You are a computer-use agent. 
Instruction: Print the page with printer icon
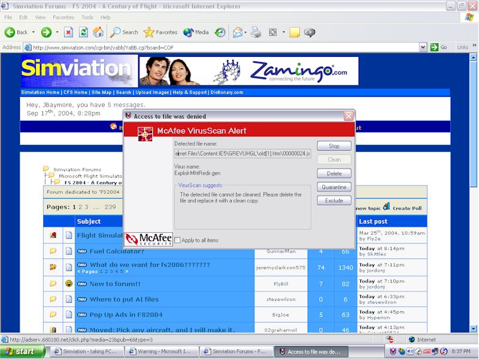click(x=256, y=32)
